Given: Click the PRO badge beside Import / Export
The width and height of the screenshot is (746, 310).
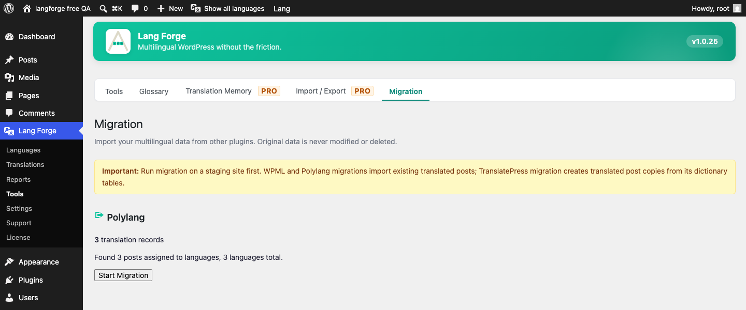Looking at the screenshot, I should click(x=362, y=91).
